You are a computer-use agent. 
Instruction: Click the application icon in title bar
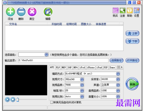[x=5, y=3]
